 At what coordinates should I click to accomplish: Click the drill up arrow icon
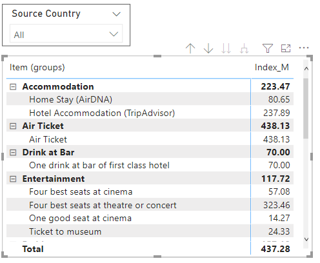190,48
